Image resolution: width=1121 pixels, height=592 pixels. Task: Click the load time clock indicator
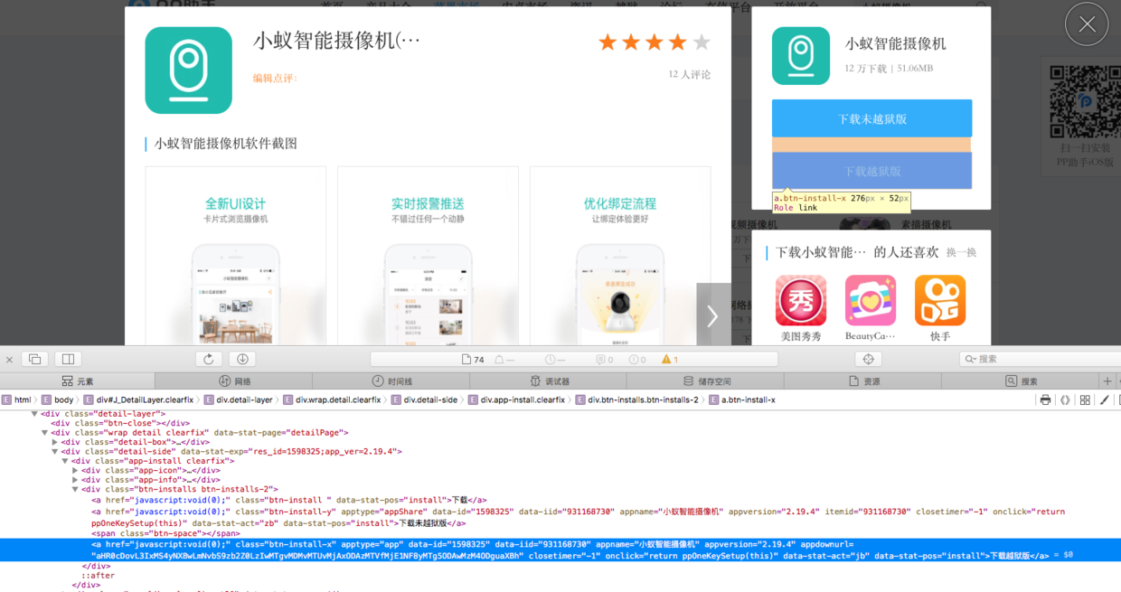point(555,359)
